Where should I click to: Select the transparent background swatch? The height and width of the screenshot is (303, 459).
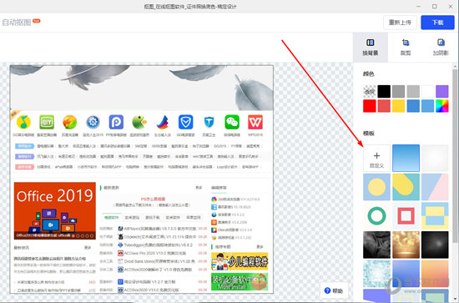[x=370, y=91]
